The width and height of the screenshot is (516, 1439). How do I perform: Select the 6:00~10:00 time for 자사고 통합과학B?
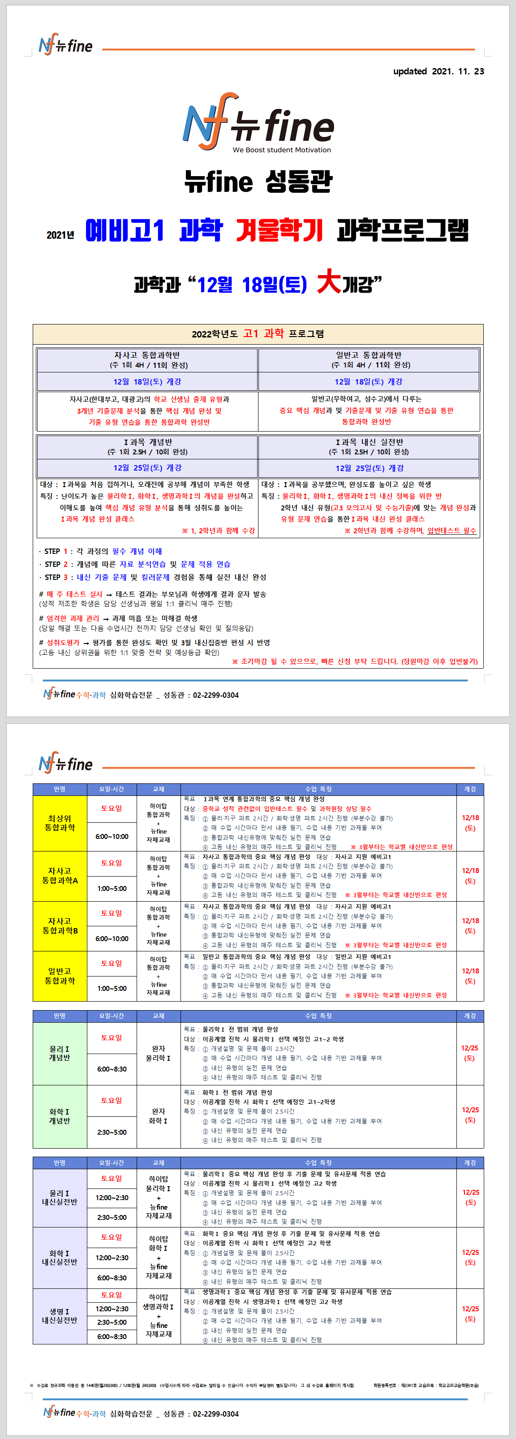(x=112, y=938)
